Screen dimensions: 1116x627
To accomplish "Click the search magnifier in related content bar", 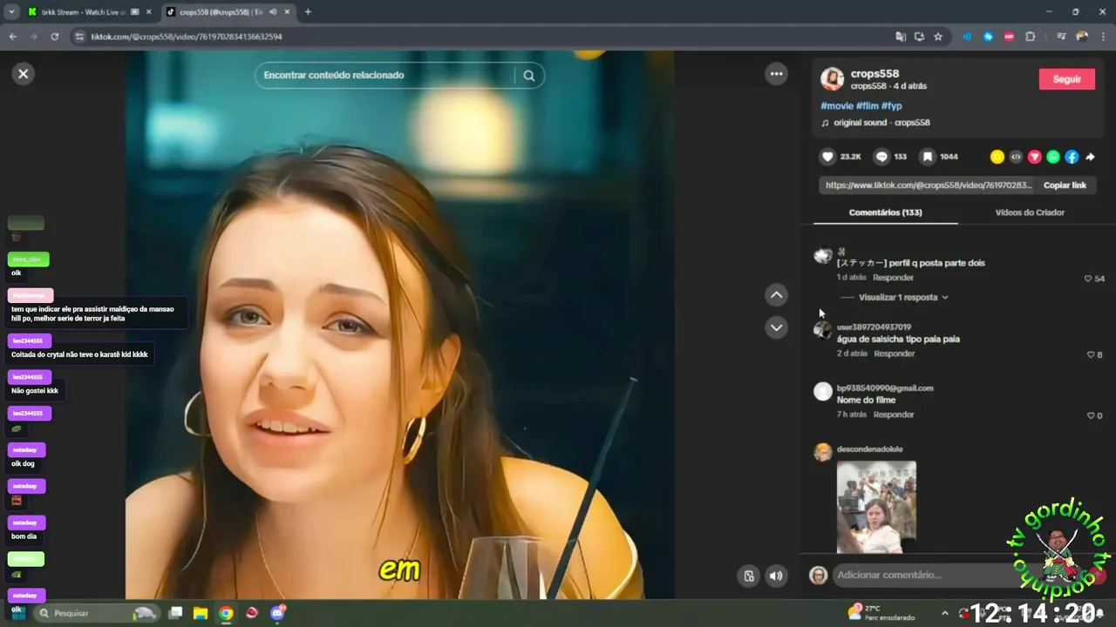I will [529, 76].
